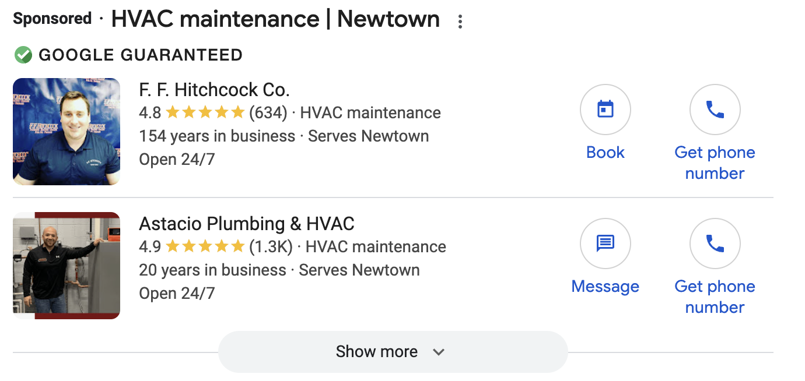The height and width of the screenshot is (381, 805).
Task: Click the phone icon for F. F. Hitchcock
Action: coord(715,110)
